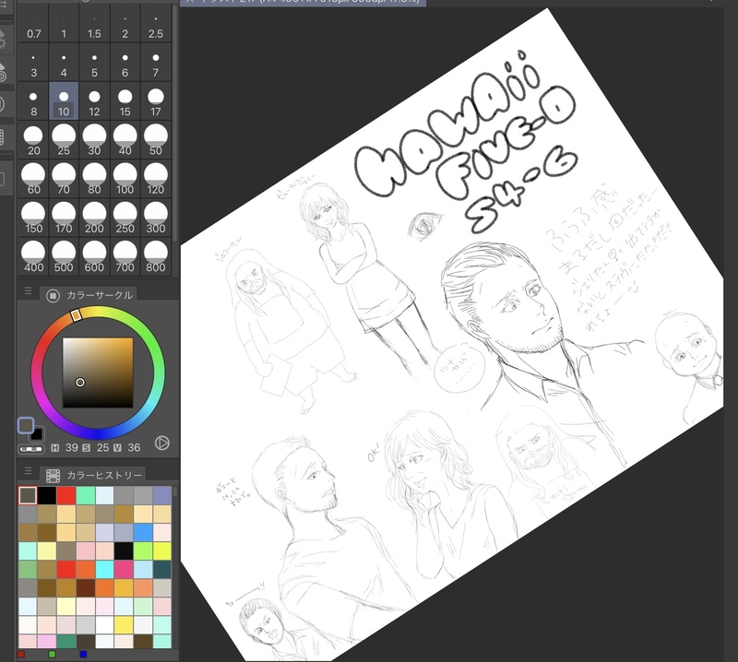The width and height of the screenshot is (738, 662).
Task: Click the brightness value 36 field
Action: 134,447
